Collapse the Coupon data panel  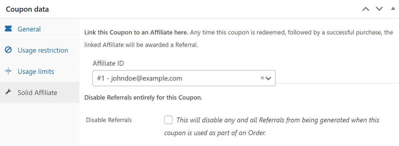(x=393, y=9)
